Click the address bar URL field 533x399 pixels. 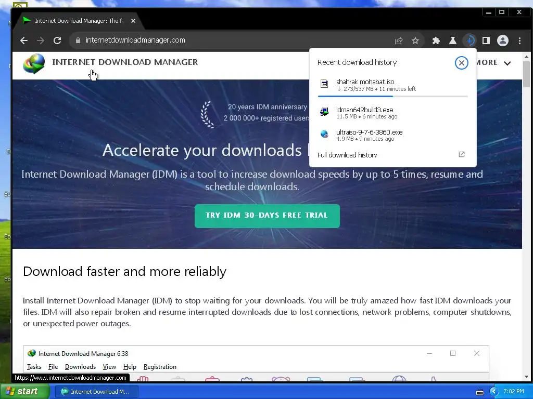(x=235, y=41)
